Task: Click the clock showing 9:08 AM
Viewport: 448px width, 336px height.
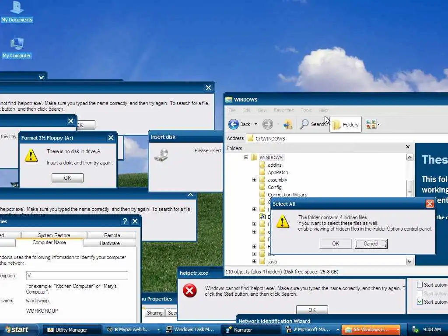Action: tap(432, 330)
